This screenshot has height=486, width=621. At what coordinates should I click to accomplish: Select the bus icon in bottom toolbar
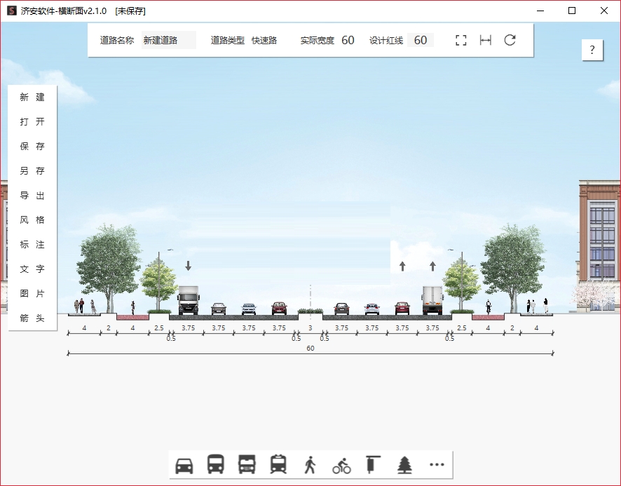(x=215, y=464)
